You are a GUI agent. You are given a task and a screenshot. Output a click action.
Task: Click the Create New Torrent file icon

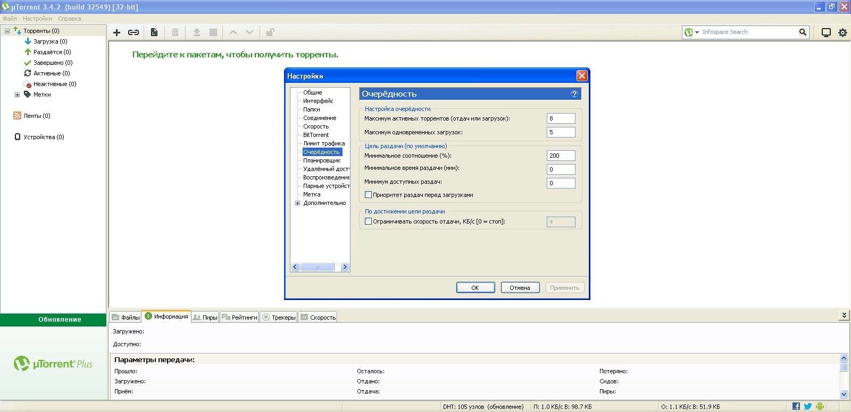154,32
